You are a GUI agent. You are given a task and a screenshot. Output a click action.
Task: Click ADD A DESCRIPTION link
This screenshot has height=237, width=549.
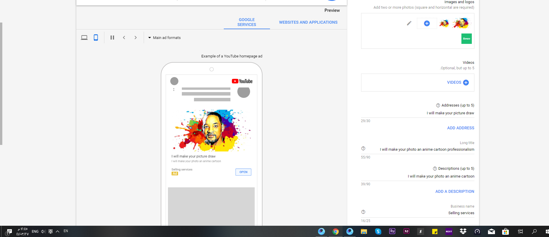(455, 191)
